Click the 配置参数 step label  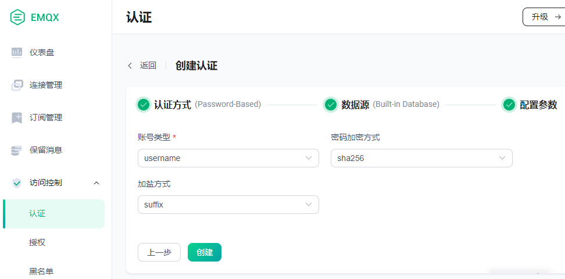[x=538, y=105]
